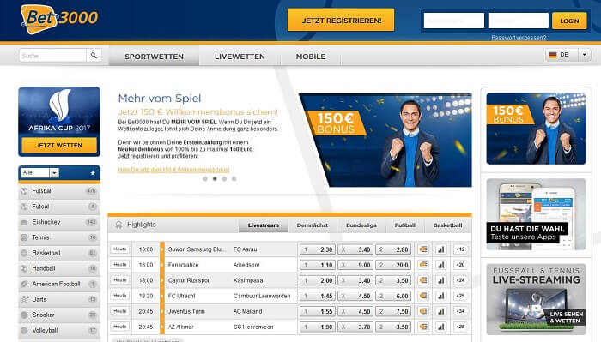Go to MOBILE tab
Screen dimensions: 601x342
311,57
